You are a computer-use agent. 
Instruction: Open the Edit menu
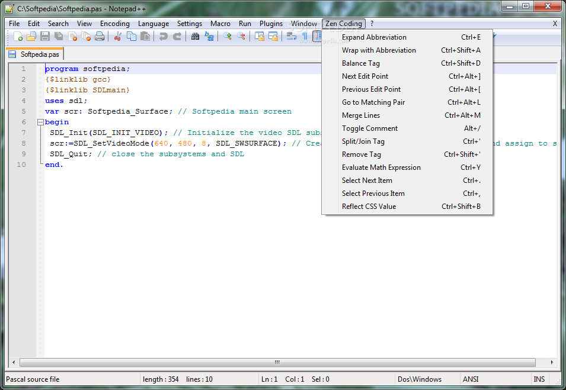point(34,24)
